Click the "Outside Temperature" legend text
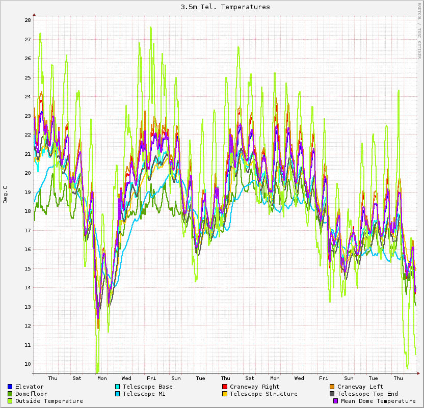424x408 pixels. point(49,401)
